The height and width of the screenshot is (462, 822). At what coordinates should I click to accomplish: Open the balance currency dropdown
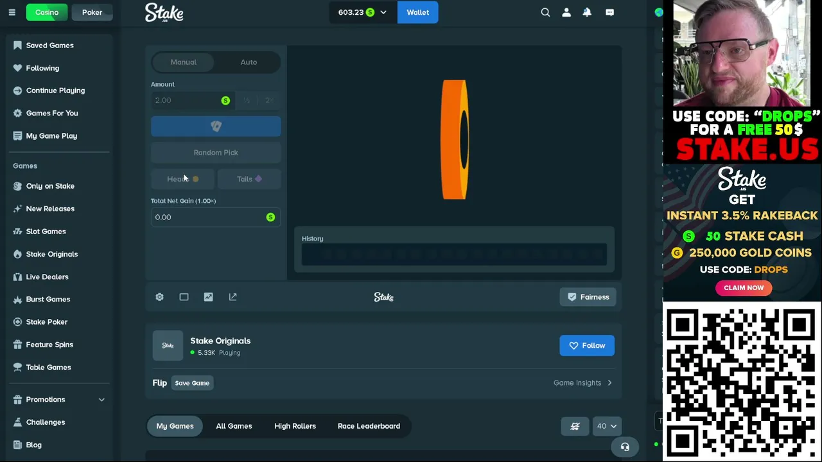(363, 12)
